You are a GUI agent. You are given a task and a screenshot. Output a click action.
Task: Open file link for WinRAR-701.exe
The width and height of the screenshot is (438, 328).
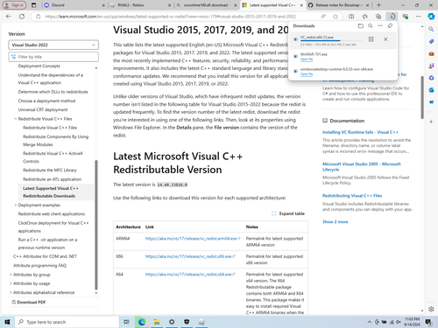click(307, 59)
